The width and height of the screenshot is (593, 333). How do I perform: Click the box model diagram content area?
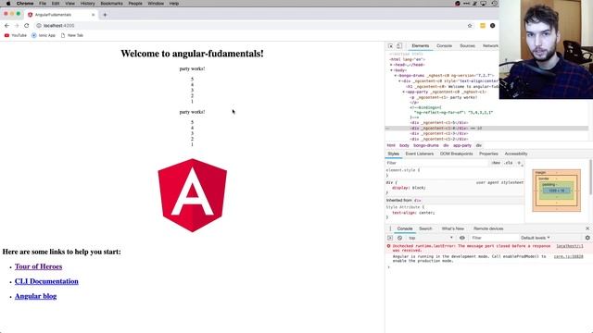point(556,191)
